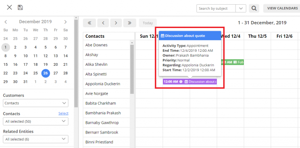
Task: Click the purple Discussion about quote appointment
Action: (190, 82)
